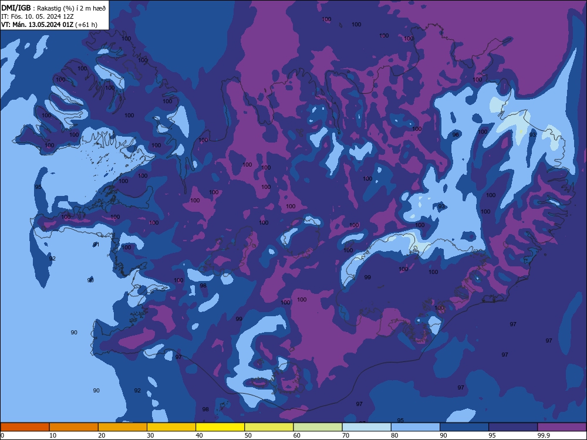Select the 'VT: Mán. 13.05.2024 01Z' valid time
This screenshot has height=440, width=587.
click(x=37, y=25)
